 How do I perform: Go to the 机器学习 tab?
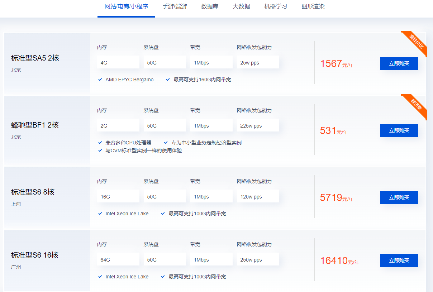[x=276, y=6]
